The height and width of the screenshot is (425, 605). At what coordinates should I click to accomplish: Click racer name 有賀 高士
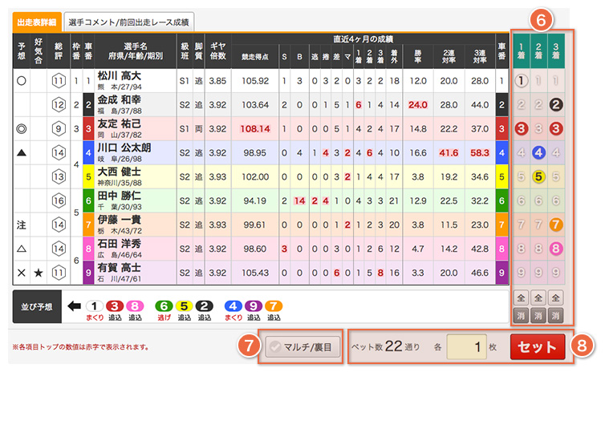click(120, 267)
